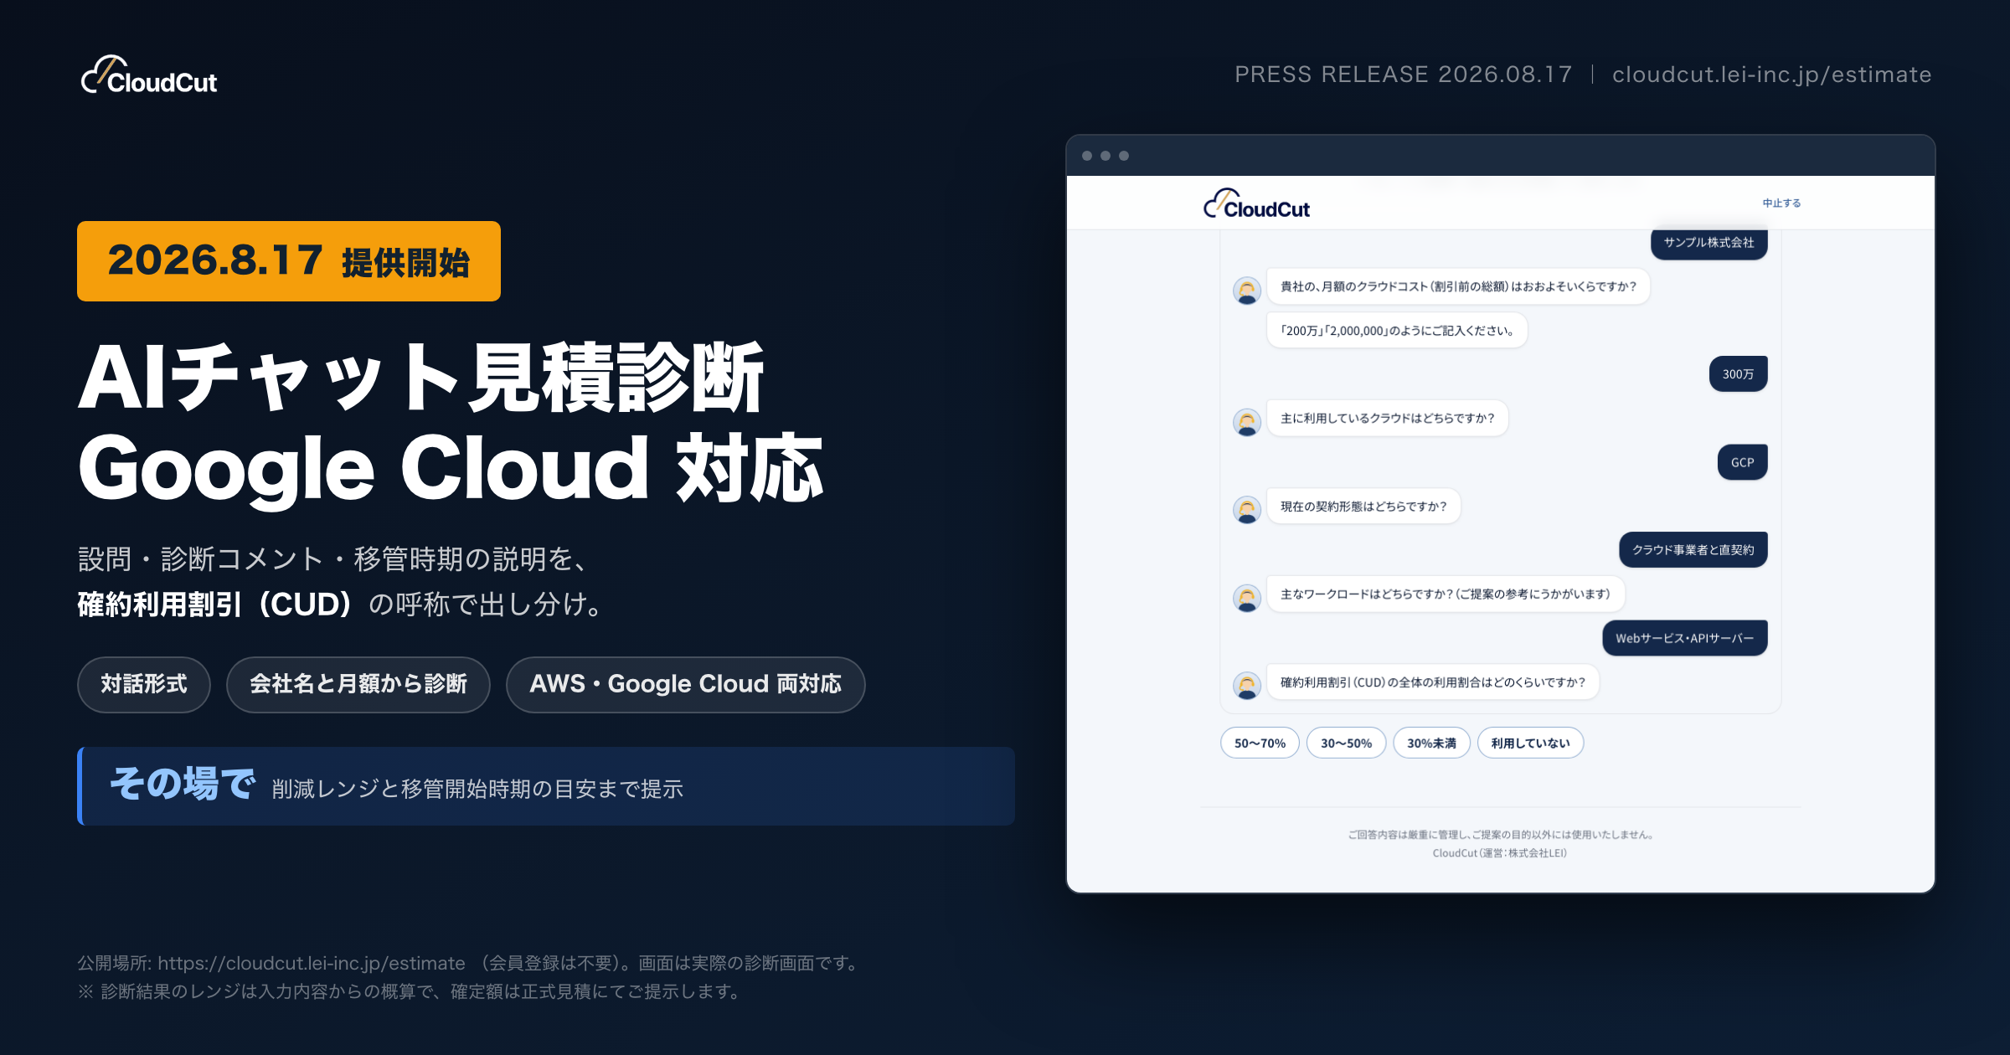Click the 300万 reply bubble
This screenshot has width=2010, height=1055.
[x=1738, y=374]
